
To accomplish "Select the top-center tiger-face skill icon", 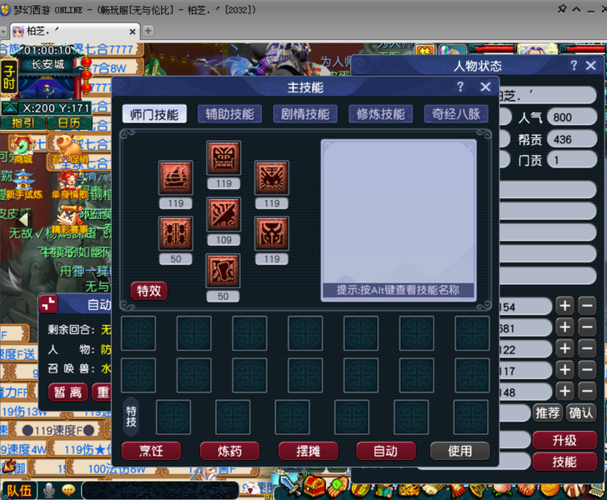I will click(x=223, y=157).
